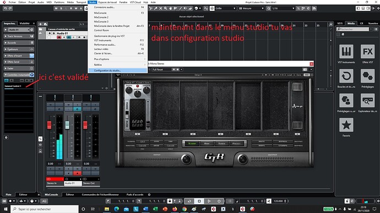Click the 120.000 tempo field
The image size is (380, 213).
(278, 201)
